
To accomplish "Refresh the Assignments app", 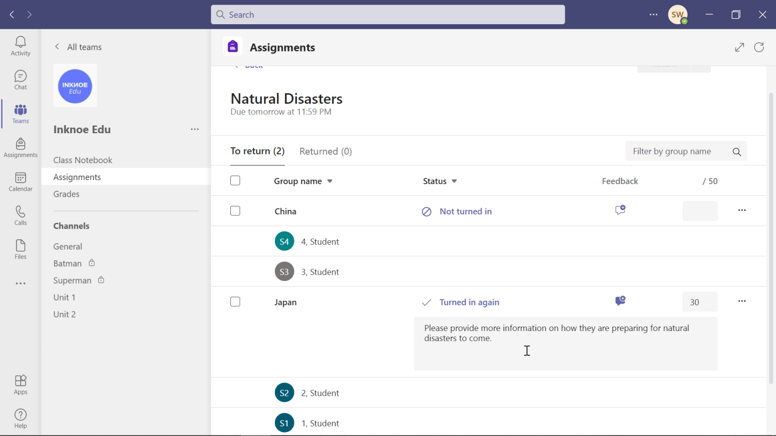I will coord(759,47).
